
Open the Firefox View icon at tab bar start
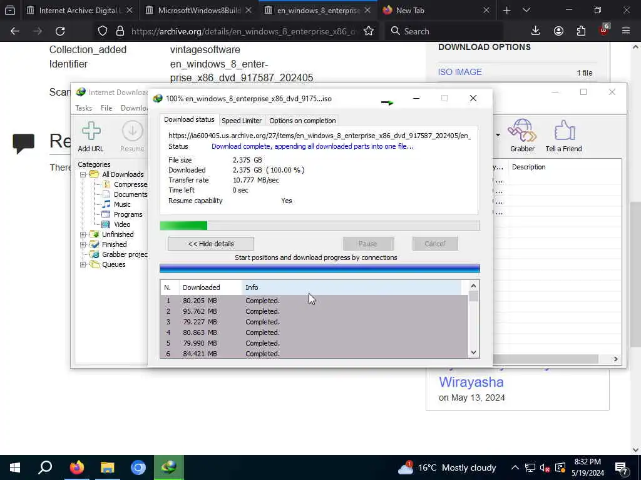[x=10, y=10]
